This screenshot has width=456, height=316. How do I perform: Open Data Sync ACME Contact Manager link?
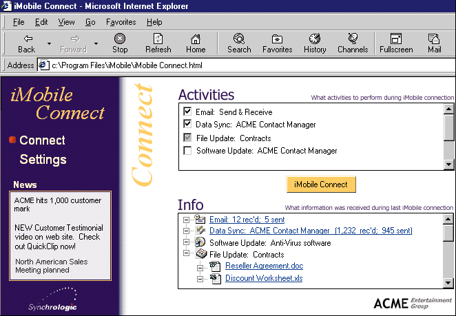point(311,231)
